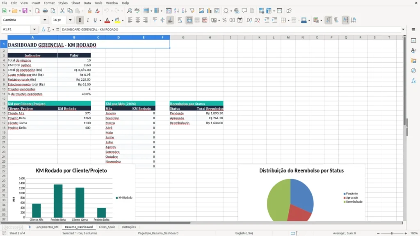Open Borders dropdown arrow

(x=288, y=20)
